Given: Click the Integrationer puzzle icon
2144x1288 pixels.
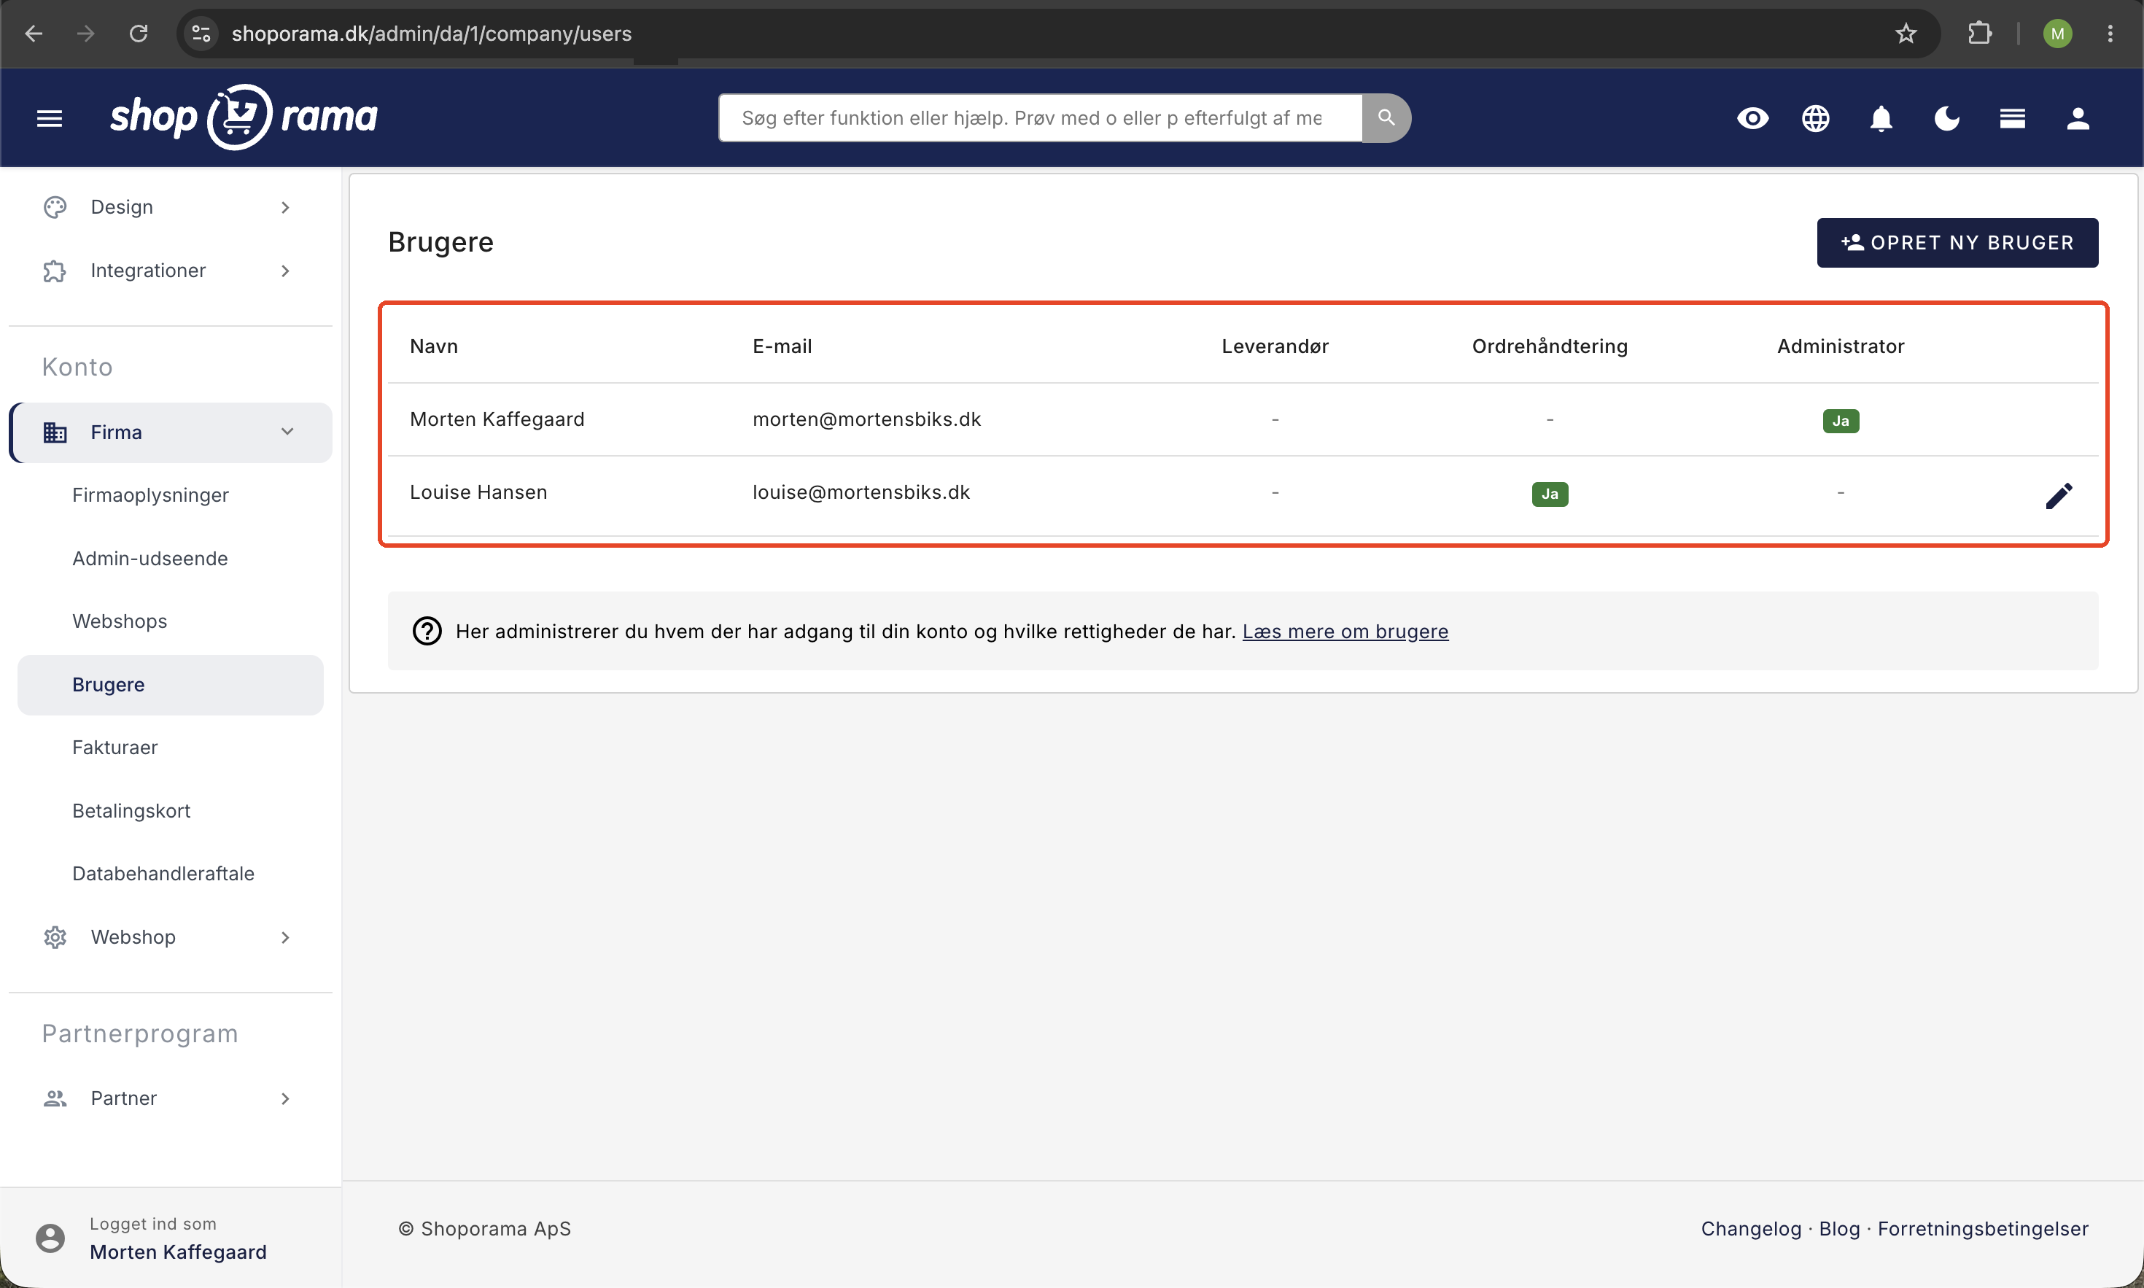Looking at the screenshot, I should (x=55, y=271).
